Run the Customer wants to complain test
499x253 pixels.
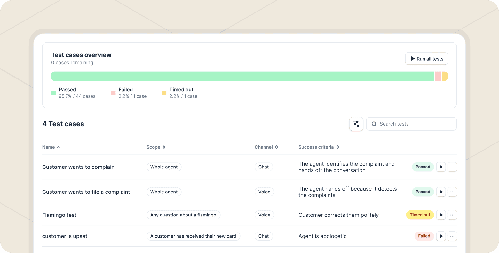441,167
